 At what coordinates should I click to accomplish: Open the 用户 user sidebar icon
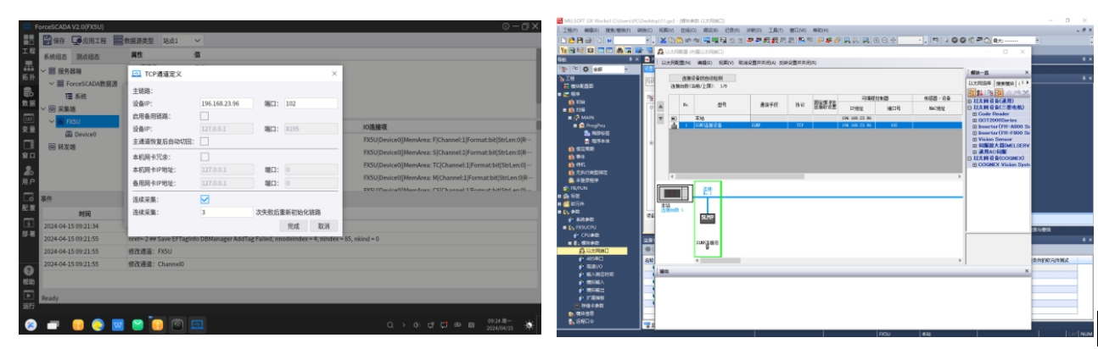29,175
